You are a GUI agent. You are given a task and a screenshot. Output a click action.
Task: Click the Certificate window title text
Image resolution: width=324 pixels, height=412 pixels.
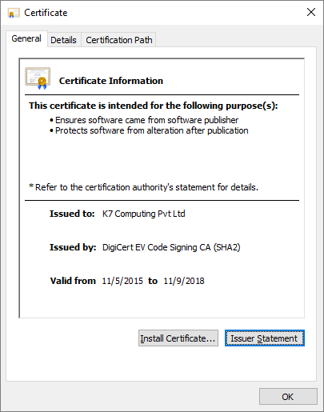[x=46, y=13]
